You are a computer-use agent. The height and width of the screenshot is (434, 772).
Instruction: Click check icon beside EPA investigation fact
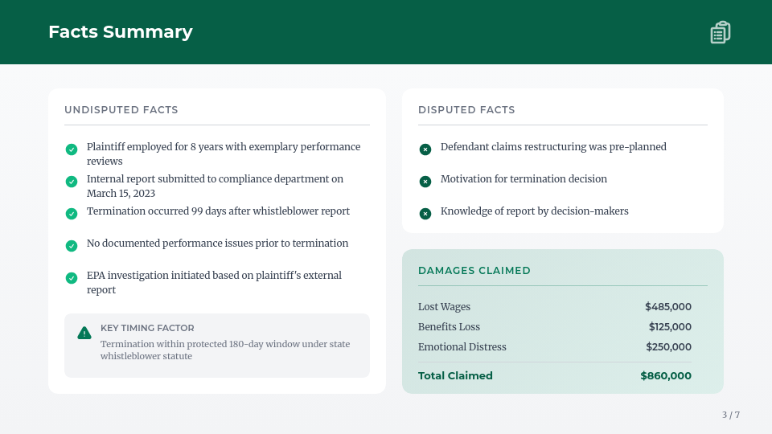point(72,278)
